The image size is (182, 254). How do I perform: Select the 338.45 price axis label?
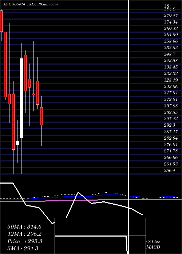coord(171,67)
